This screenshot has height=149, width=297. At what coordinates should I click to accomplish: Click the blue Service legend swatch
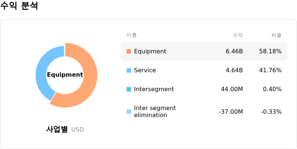coord(129,70)
